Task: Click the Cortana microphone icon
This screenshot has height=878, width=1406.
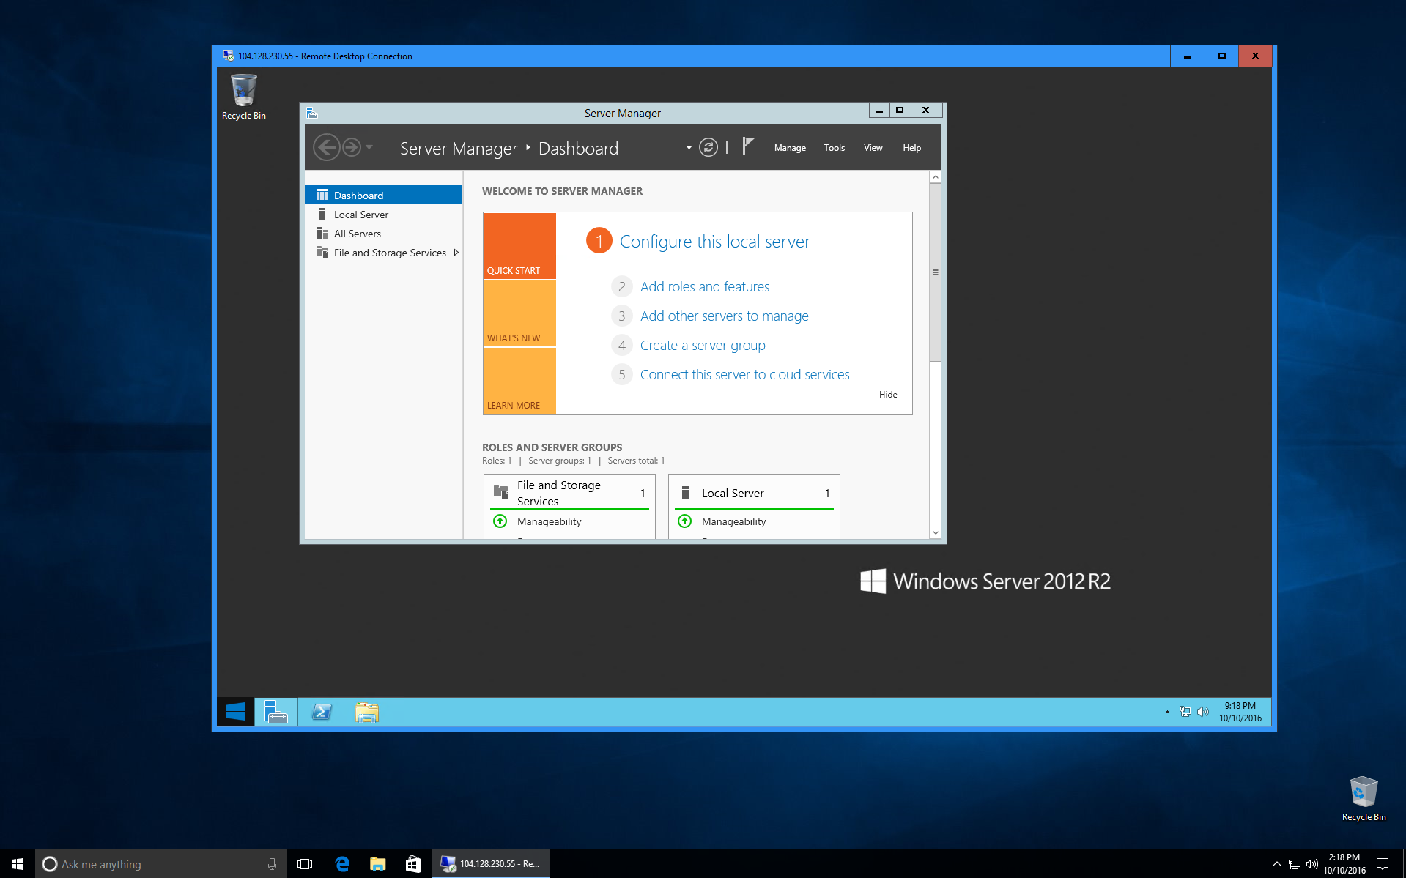Action: (271, 863)
